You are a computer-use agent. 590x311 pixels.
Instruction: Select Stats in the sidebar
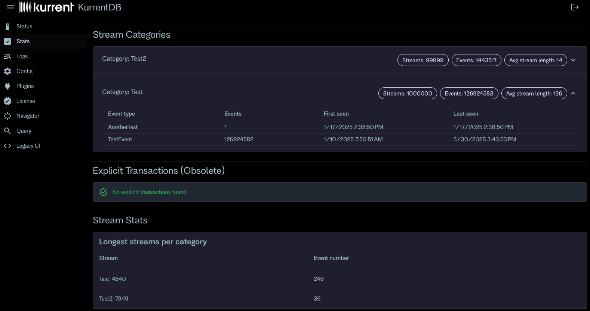(x=23, y=41)
